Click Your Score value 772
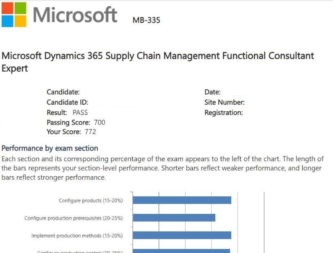 coord(90,132)
